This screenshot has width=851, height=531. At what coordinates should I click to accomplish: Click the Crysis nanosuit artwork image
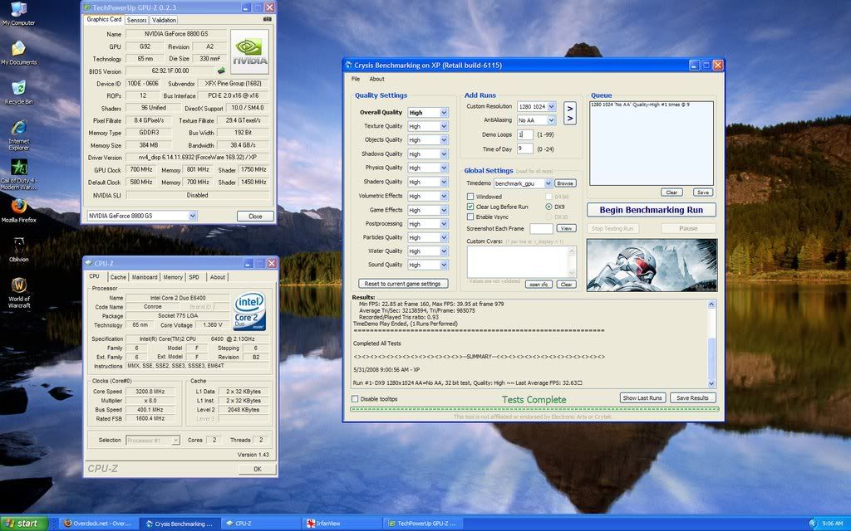coord(652,265)
